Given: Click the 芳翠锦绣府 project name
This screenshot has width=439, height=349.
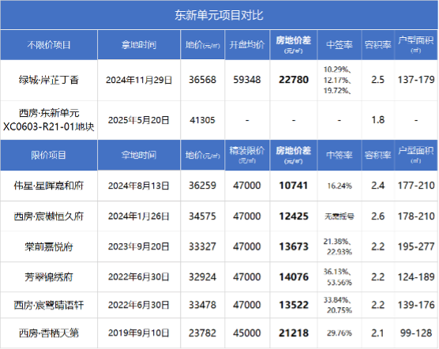Looking at the screenshot, I should pos(49,277).
